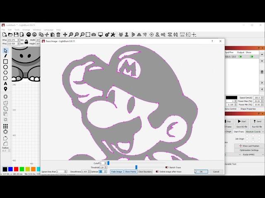
Task: Redo the last action
Action: point(34,35)
